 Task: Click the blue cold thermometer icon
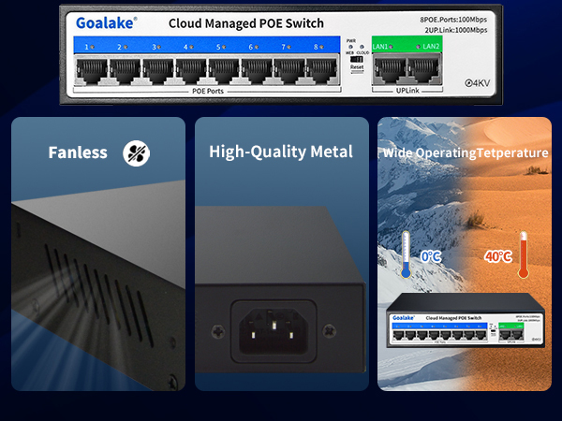click(404, 254)
